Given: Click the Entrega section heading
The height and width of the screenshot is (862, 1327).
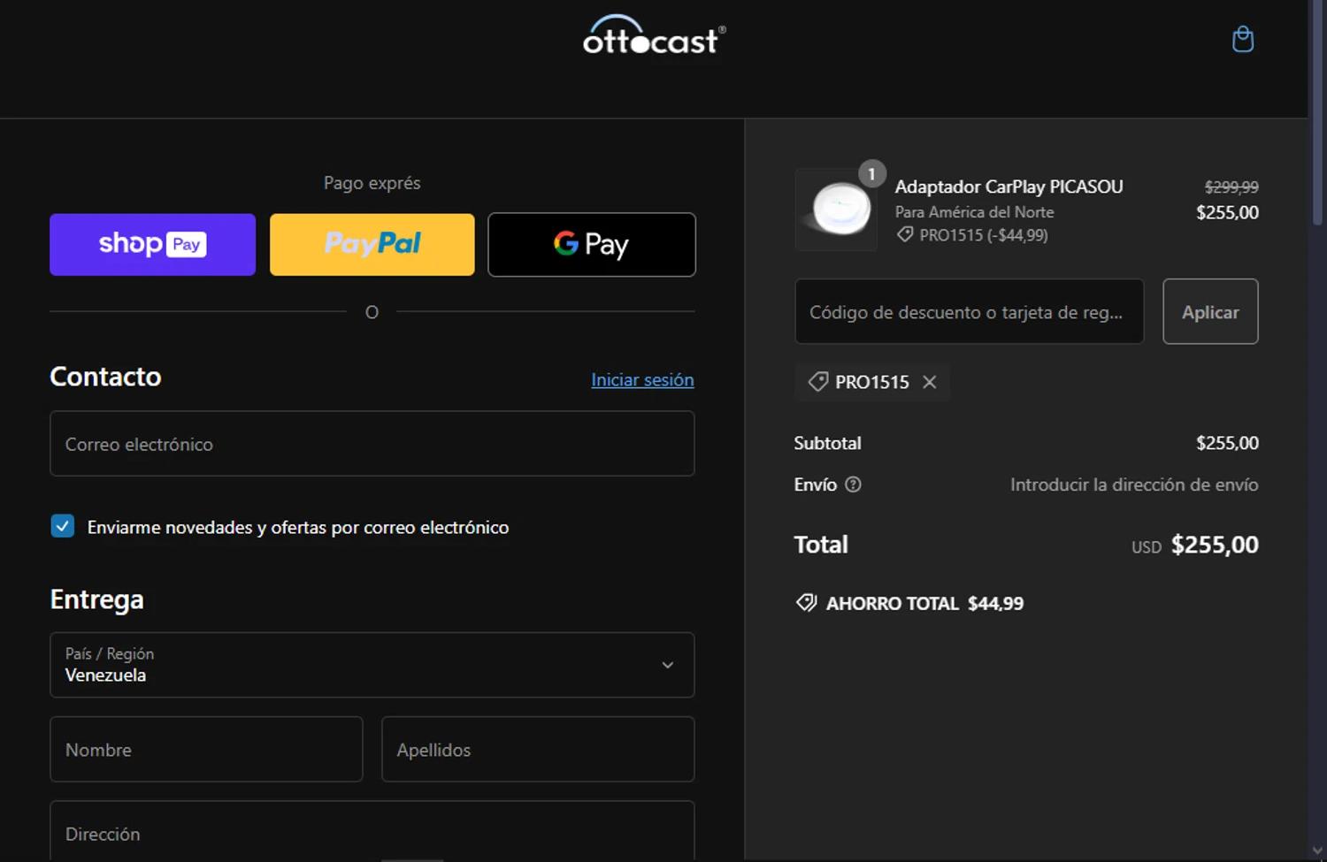Looking at the screenshot, I should (96, 599).
